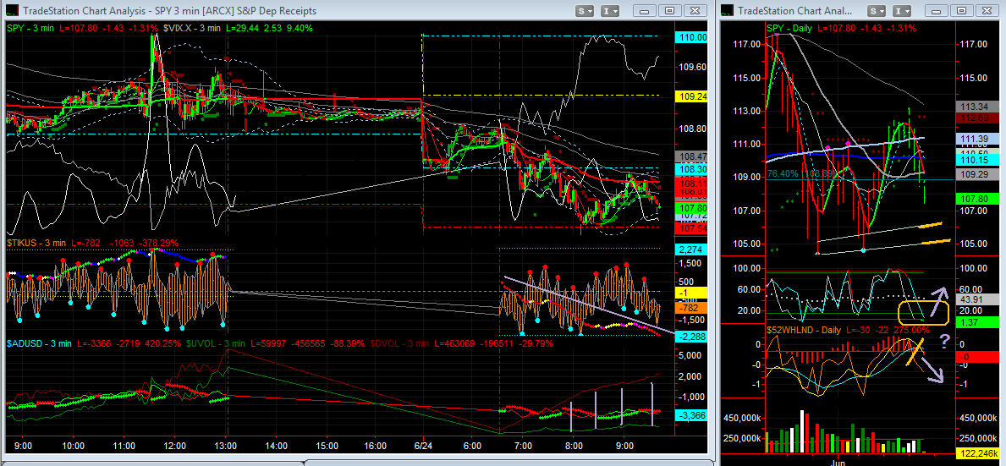Select the '$DVOL - 3 min' label
The image size is (1006, 466).
398,343
